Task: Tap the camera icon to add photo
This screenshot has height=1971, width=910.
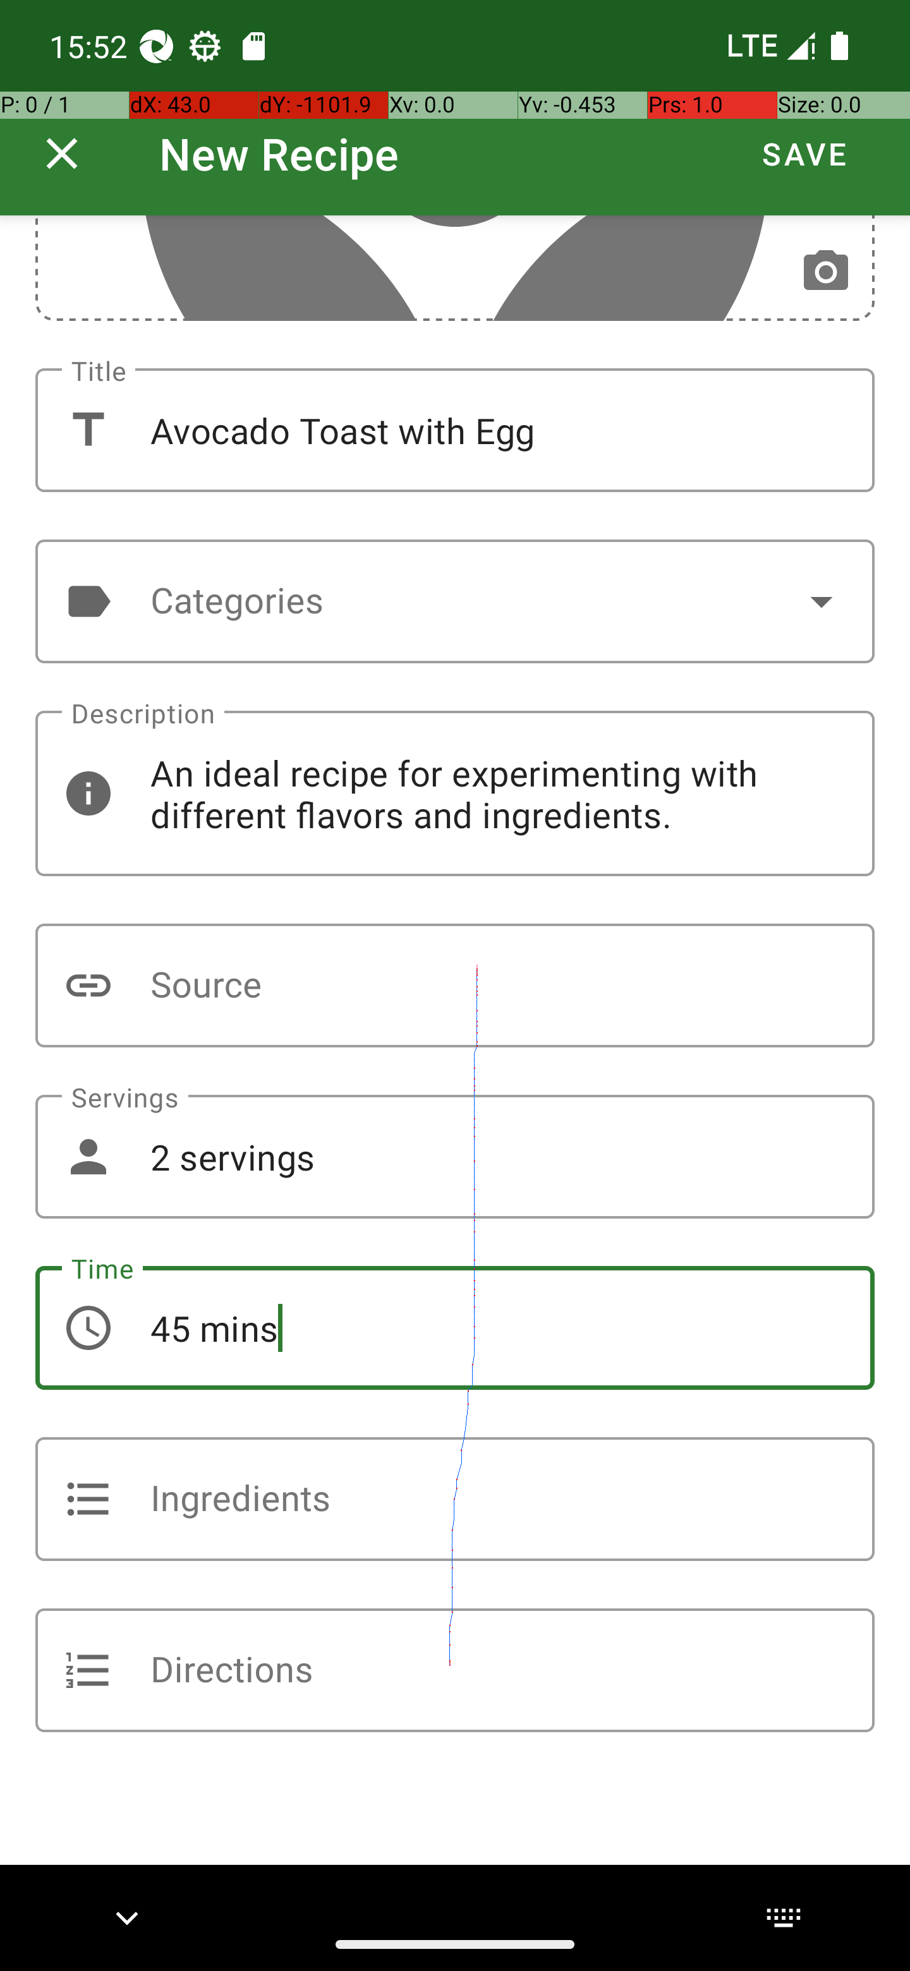Action: tap(825, 271)
